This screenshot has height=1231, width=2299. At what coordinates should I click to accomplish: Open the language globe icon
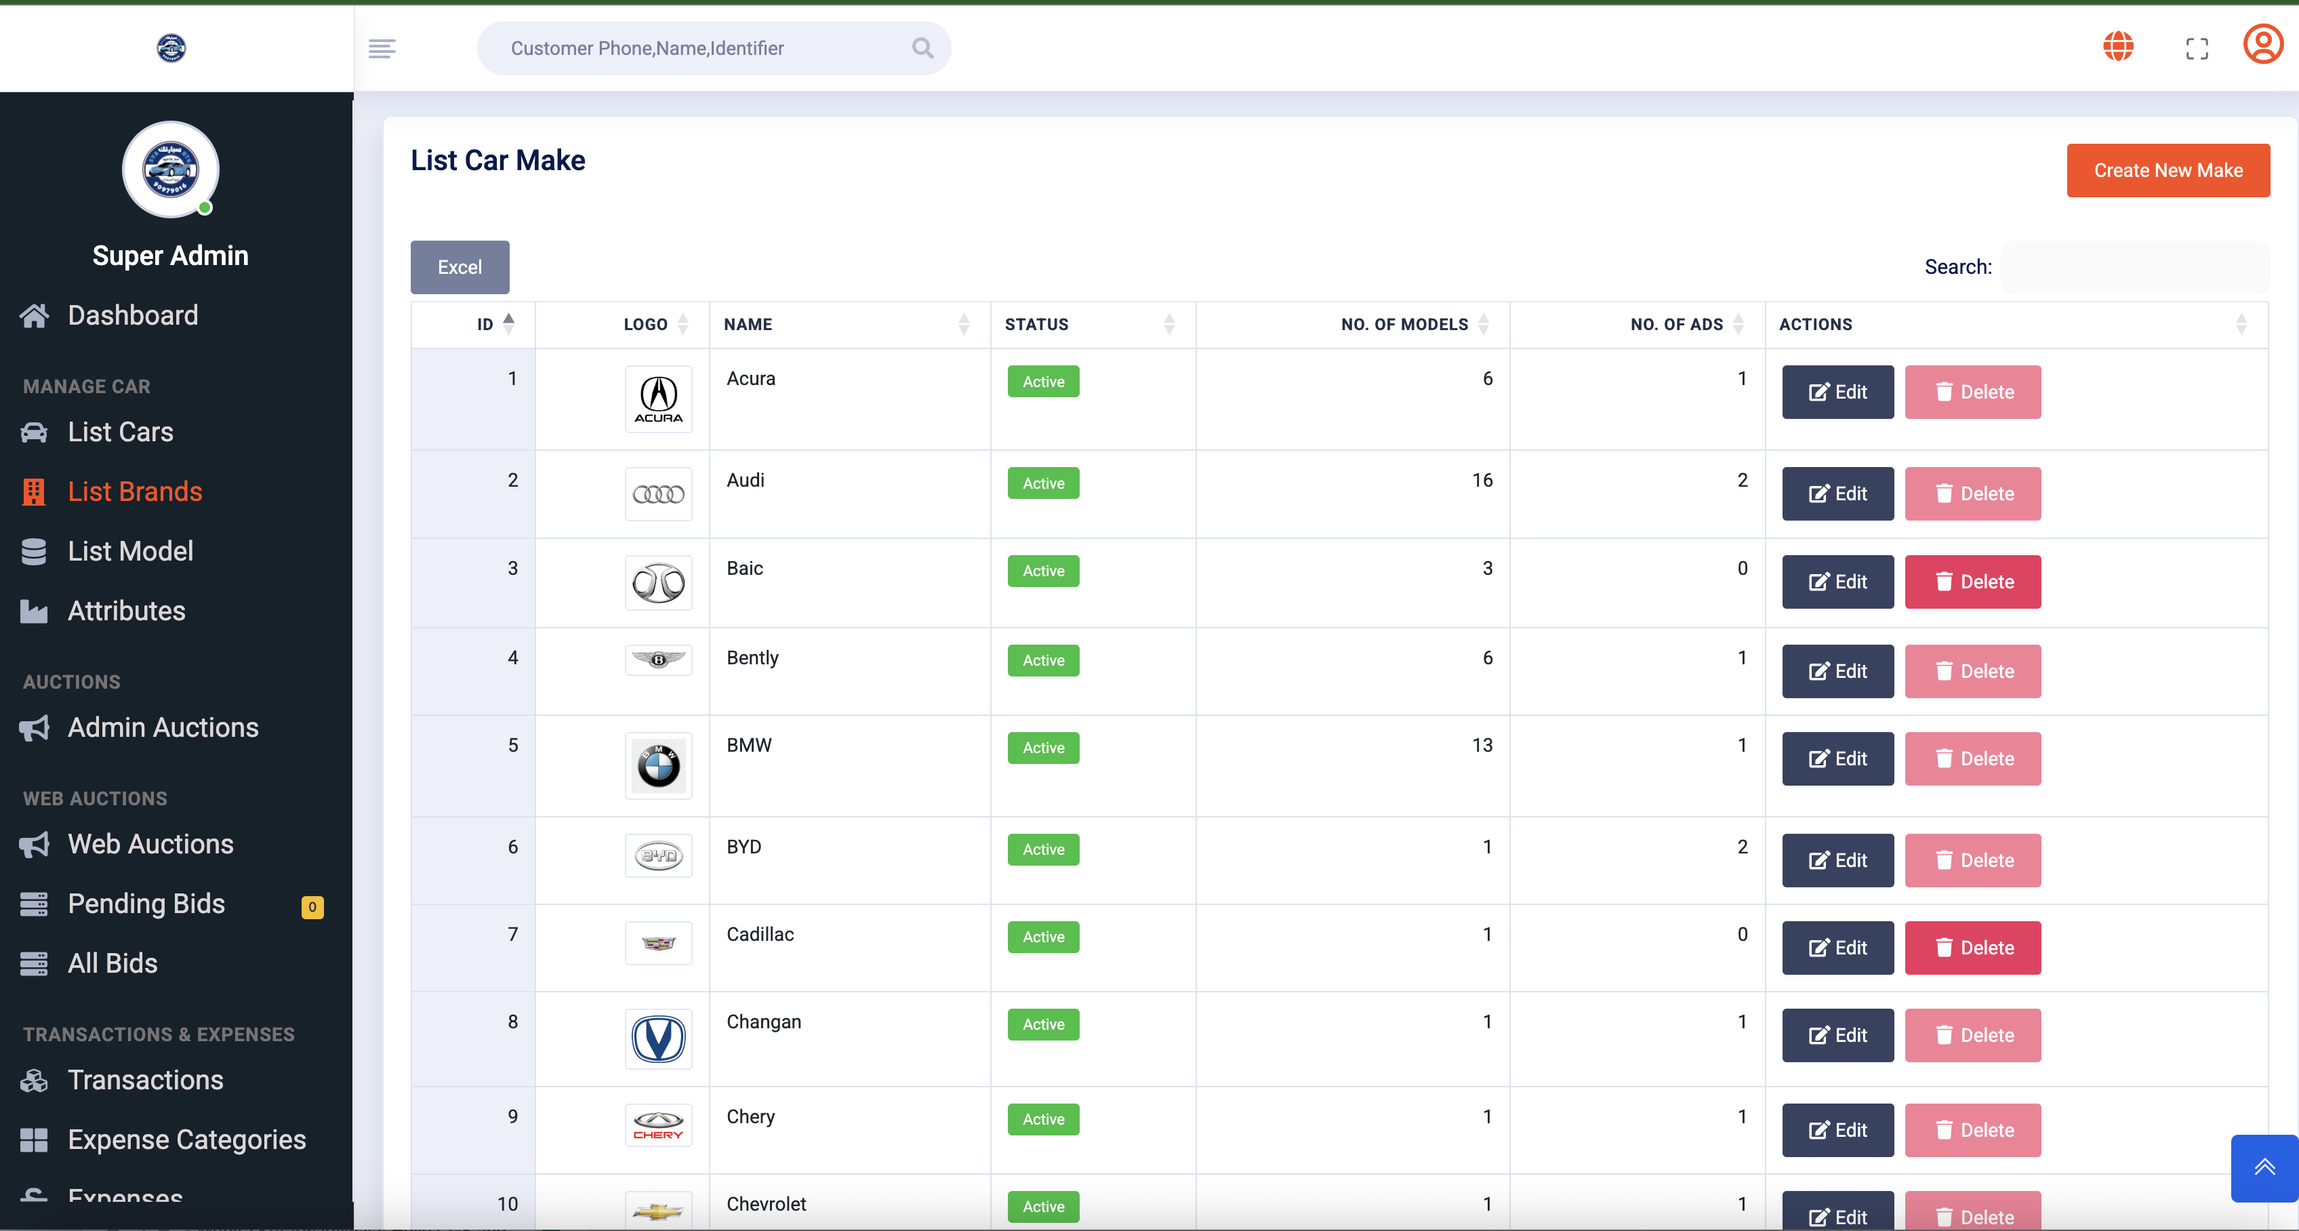tap(2118, 46)
